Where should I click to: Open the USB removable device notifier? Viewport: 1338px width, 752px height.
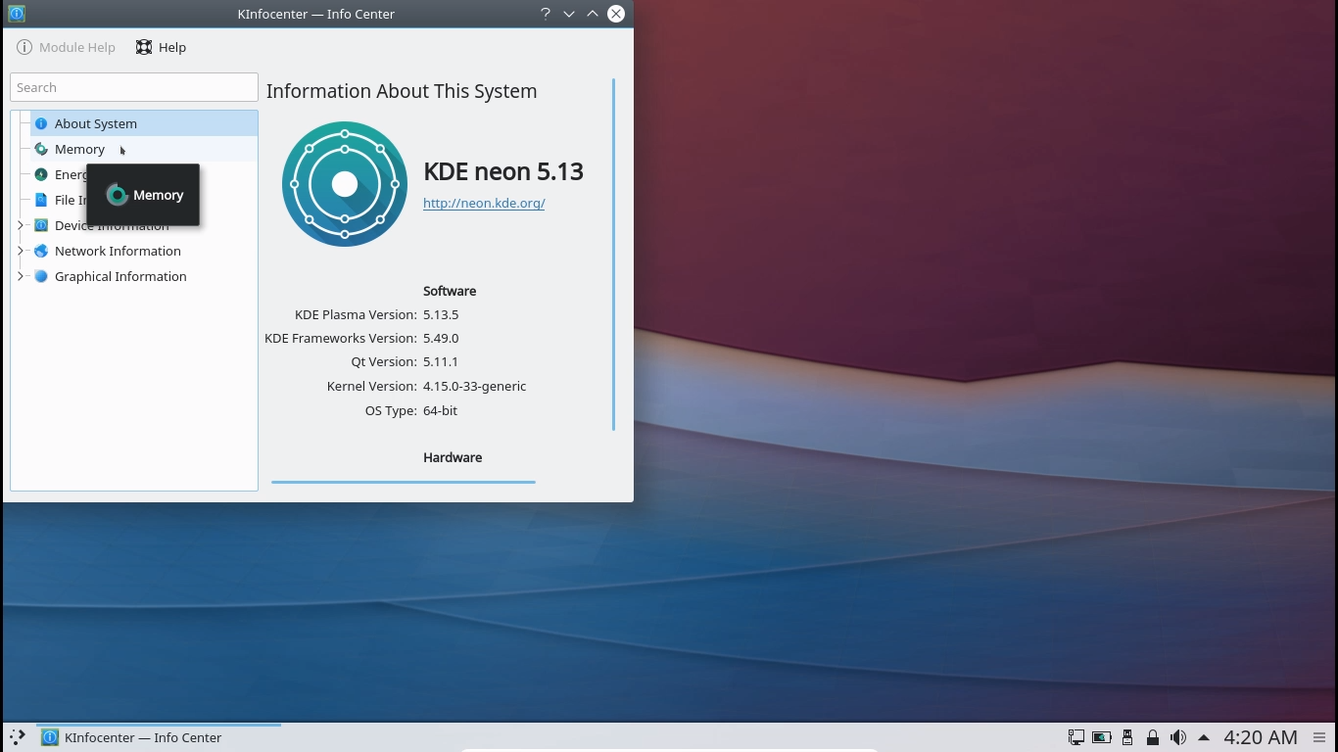1126,737
